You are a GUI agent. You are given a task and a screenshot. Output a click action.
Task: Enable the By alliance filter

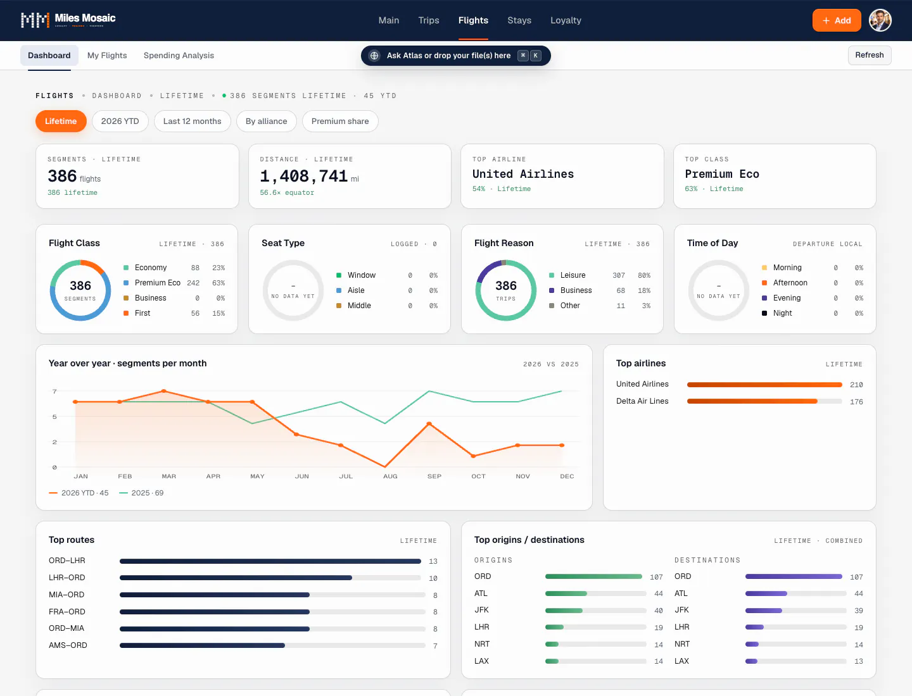coord(267,121)
